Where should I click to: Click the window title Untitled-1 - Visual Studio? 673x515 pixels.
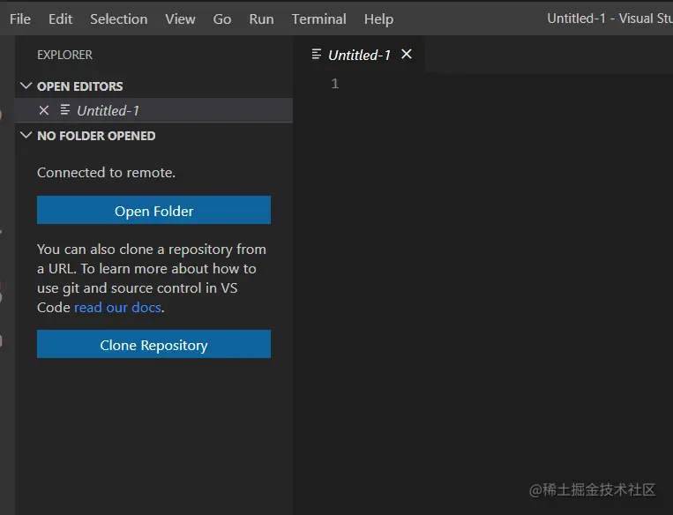tap(609, 19)
